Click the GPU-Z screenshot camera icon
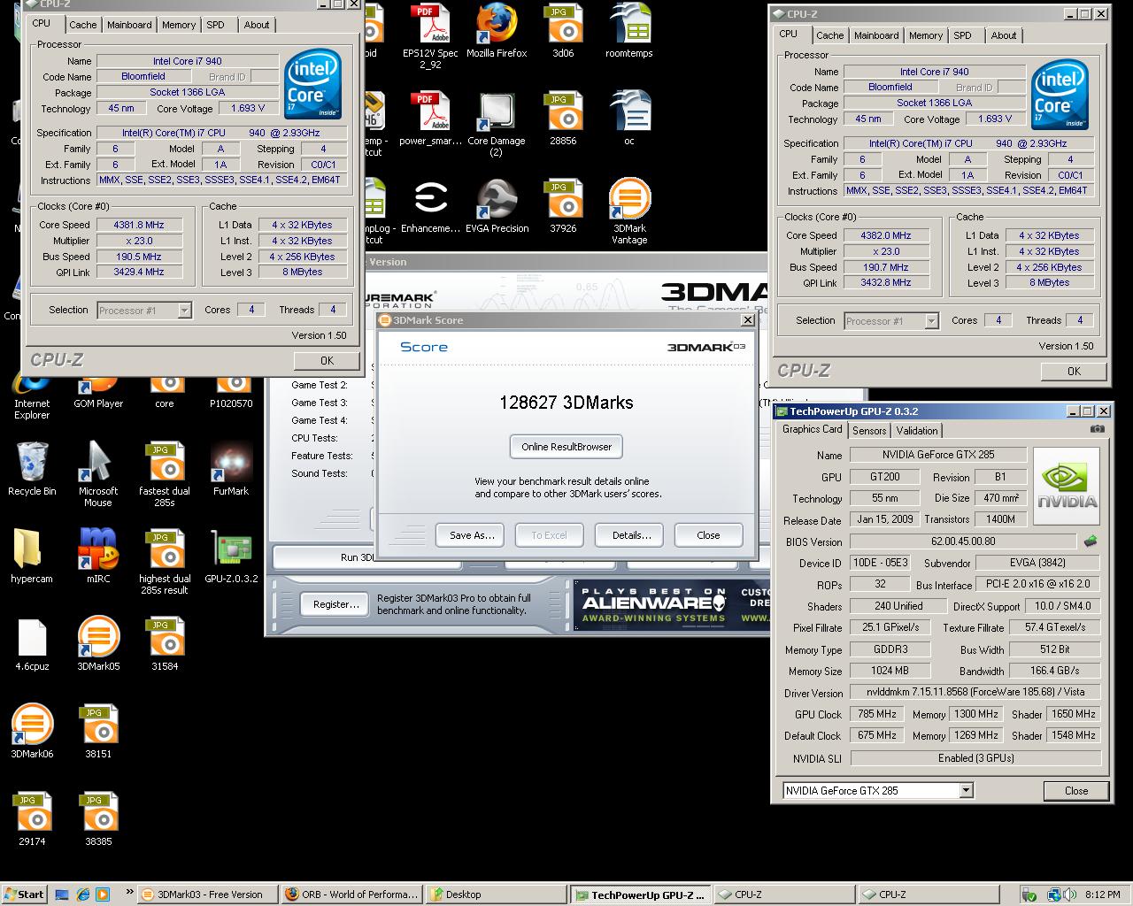The height and width of the screenshot is (906, 1133). click(1098, 429)
